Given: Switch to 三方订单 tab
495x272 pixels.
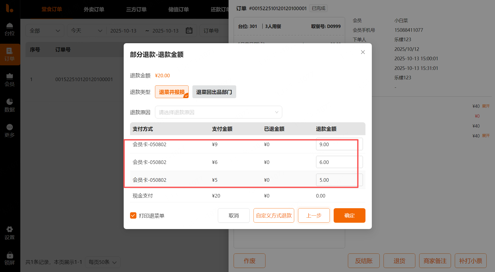Looking at the screenshot, I should pos(136,9).
